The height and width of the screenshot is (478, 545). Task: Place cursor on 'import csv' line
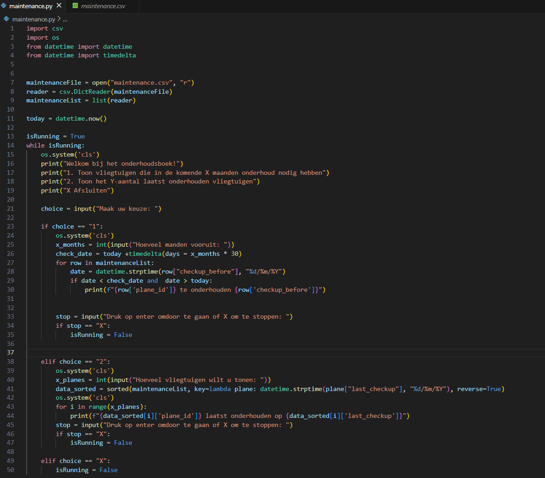point(45,29)
